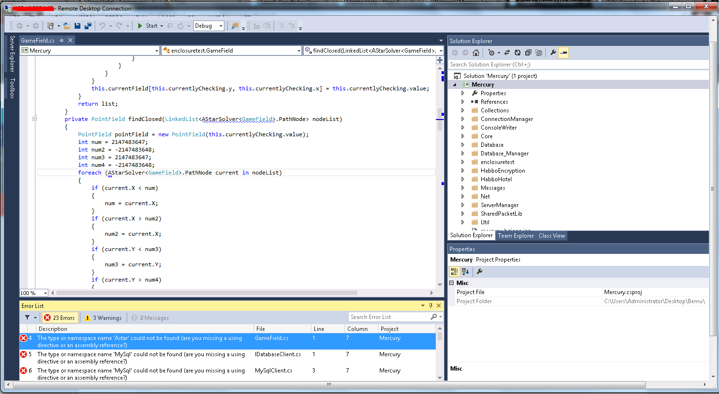This screenshot has height=394, width=719.
Task: Switch to the Class View tab
Action: pyautogui.click(x=552, y=236)
